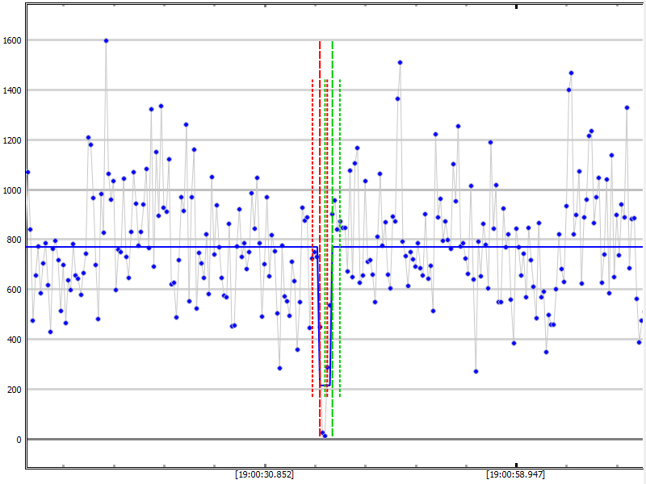Select the 1200 y-axis tick label

tap(12, 140)
